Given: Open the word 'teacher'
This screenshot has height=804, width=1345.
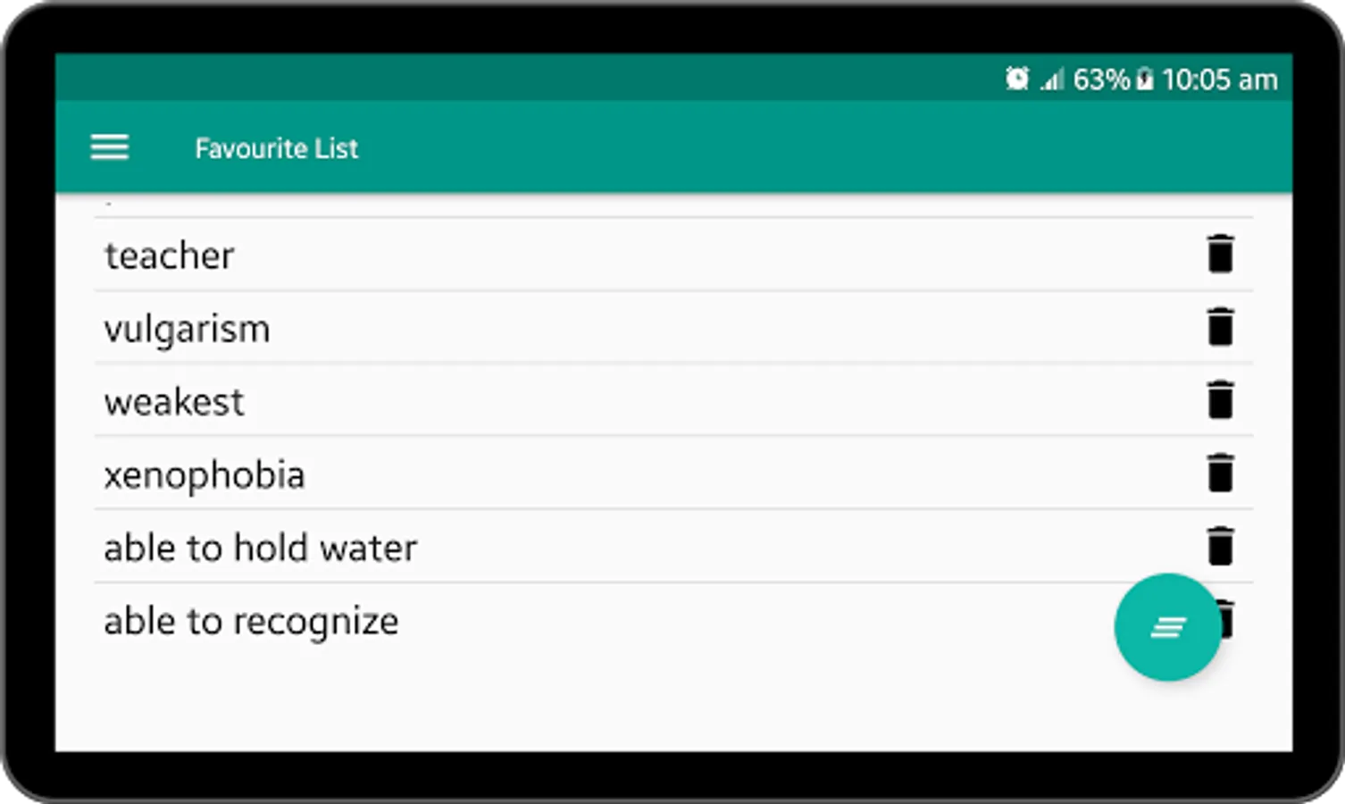Looking at the screenshot, I should pos(170,255).
